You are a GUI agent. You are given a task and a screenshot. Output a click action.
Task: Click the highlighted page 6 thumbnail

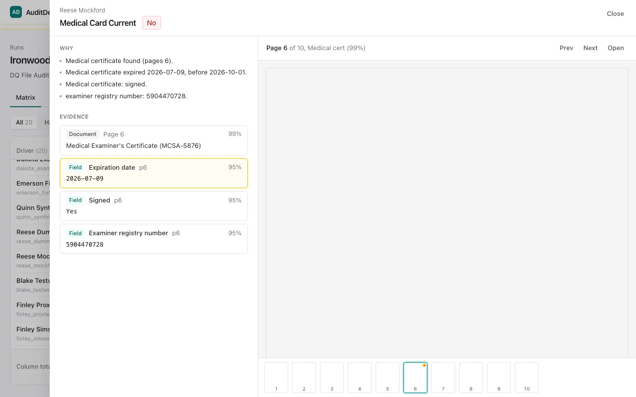415,378
